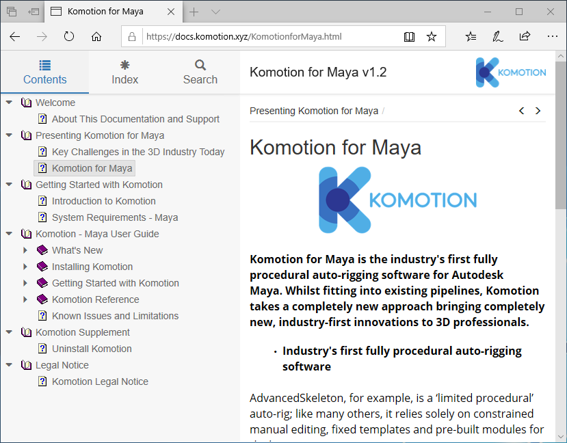Image resolution: width=567 pixels, height=443 pixels.
Task: Select Legal Notice tree item label
Action: [62, 365]
